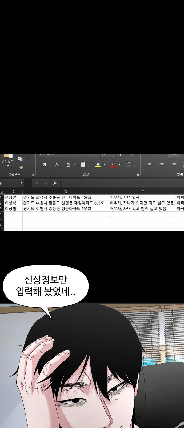Center align the text
Viewport: 184px width, 428px height.
click(162, 165)
